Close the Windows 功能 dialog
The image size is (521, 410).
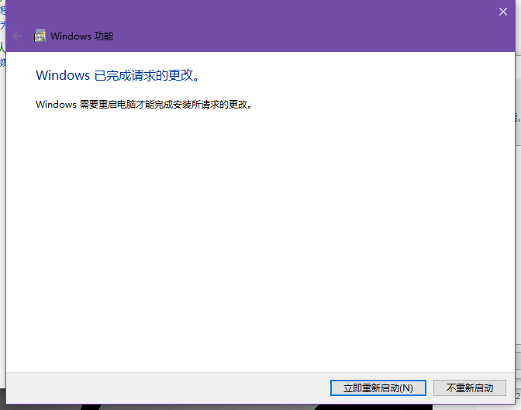(x=503, y=12)
